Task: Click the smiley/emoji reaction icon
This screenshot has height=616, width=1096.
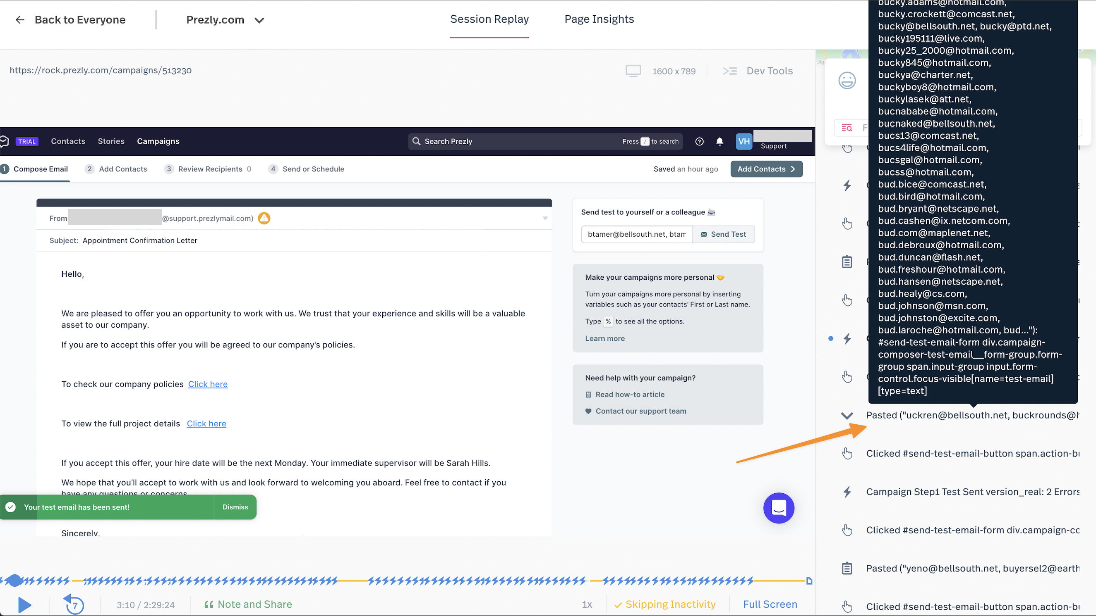Action: coord(848,81)
